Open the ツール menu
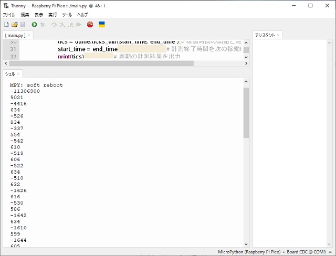336x256 pixels. (x=67, y=15)
